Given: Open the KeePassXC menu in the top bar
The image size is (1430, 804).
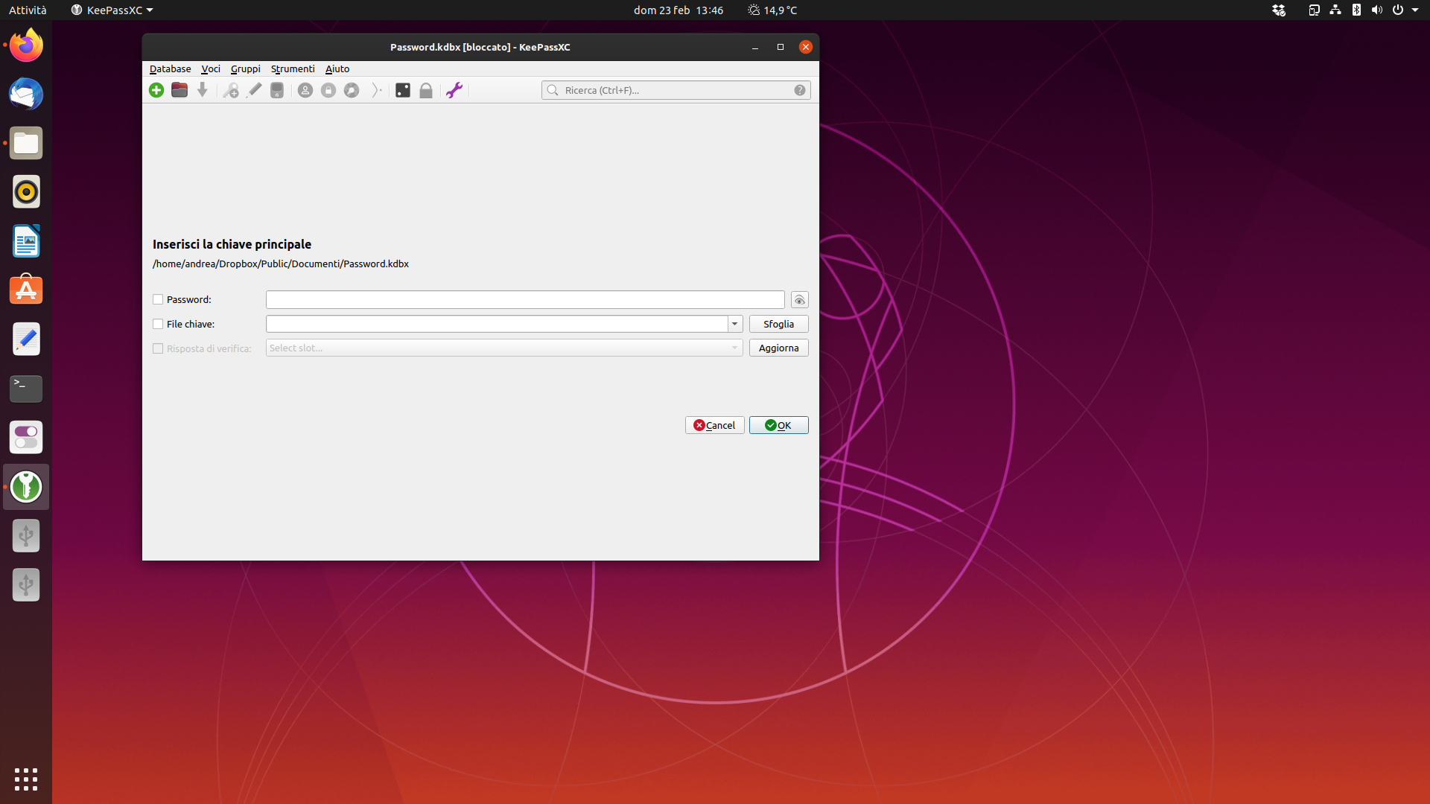Looking at the screenshot, I should (x=111, y=10).
